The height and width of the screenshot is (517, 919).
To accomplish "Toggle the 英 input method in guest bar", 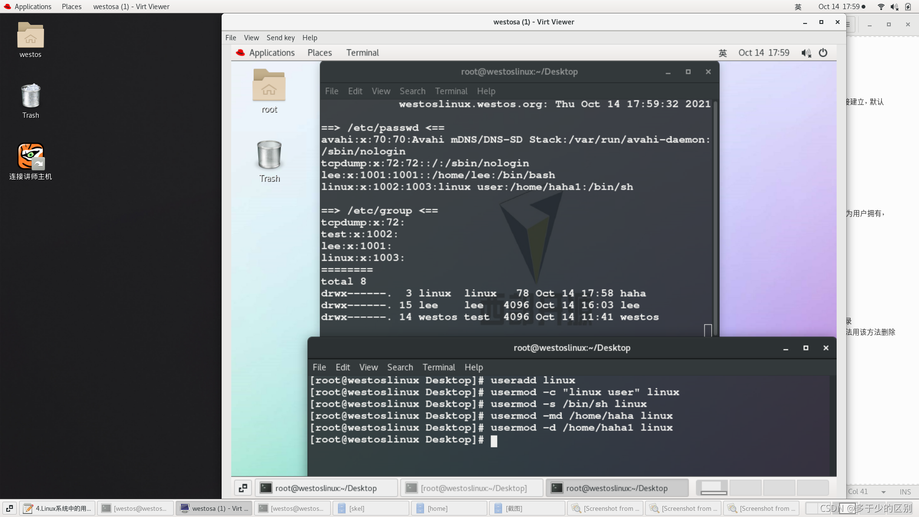I will click(723, 53).
